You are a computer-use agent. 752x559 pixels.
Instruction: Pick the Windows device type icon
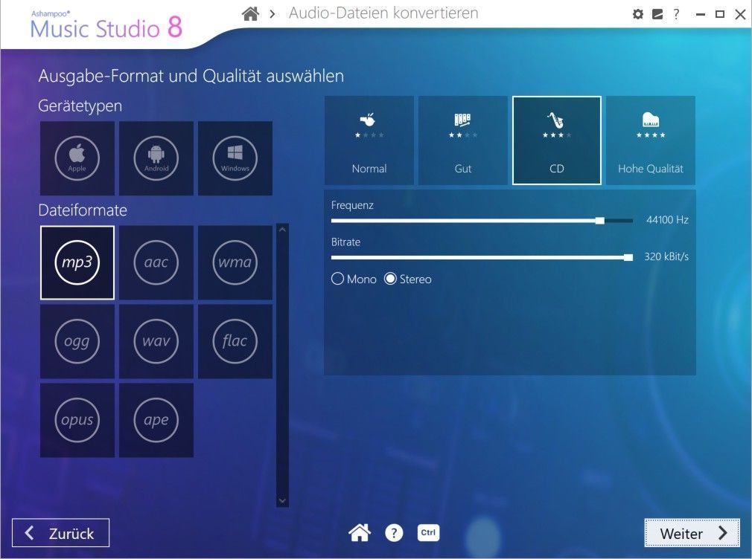[x=235, y=158]
